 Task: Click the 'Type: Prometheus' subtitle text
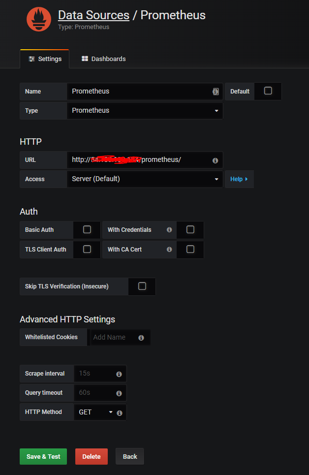[84, 27]
